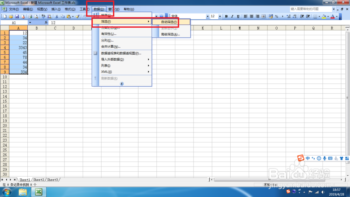The width and height of the screenshot is (350, 197).
Task: Open the 编辑(E) menu
Action: pos(28,9)
